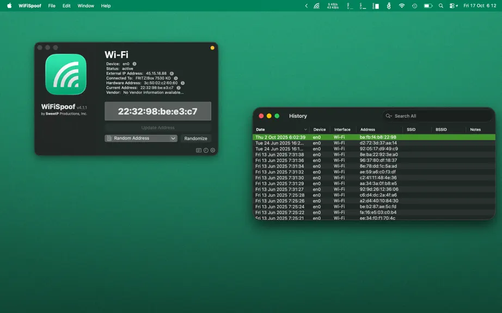Select row with address ae:59:a6:c0:f3:df
This screenshot has width=502, height=313.
click(x=374, y=172)
